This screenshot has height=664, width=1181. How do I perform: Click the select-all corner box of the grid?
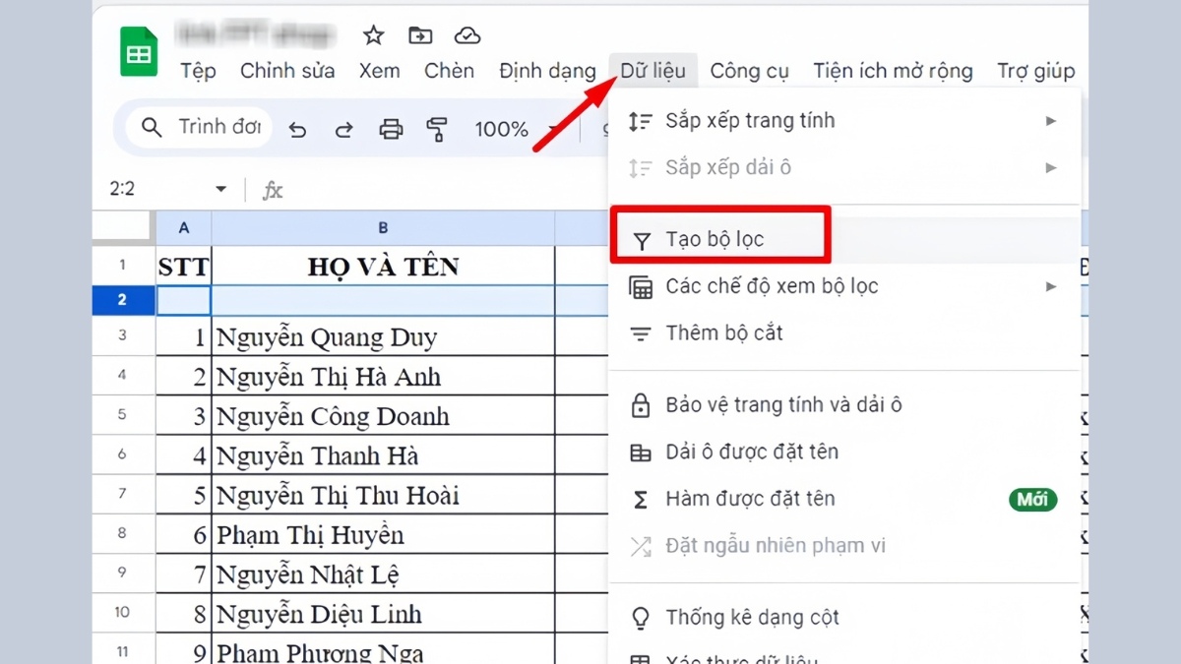pos(123,227)
